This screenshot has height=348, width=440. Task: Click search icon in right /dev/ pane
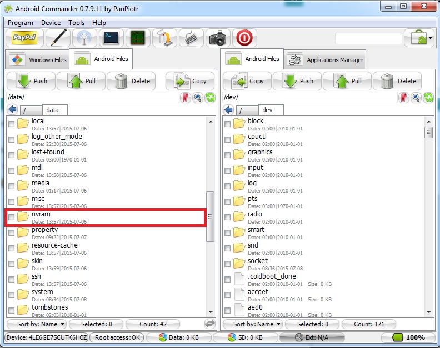tap(414, 98)
